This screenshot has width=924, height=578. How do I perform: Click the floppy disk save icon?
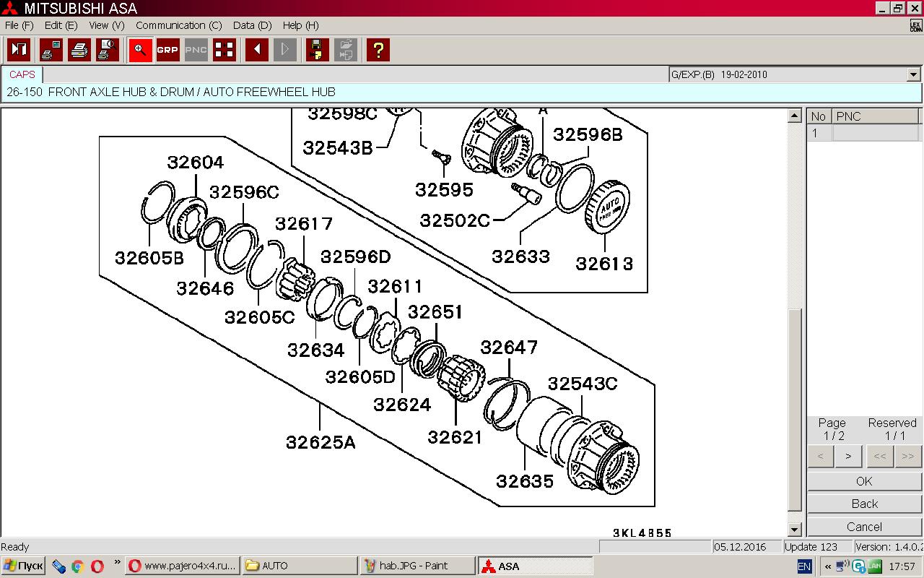(x=317, y=50)
